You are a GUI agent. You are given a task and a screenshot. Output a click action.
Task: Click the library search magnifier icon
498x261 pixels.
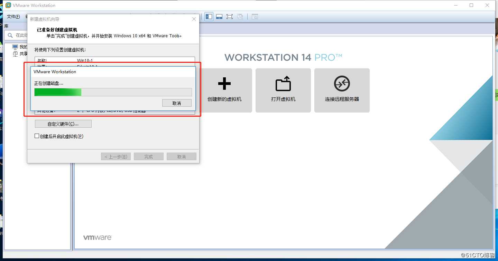(10, 35)
